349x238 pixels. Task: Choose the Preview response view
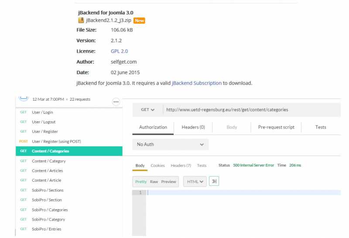coord(168,182)
